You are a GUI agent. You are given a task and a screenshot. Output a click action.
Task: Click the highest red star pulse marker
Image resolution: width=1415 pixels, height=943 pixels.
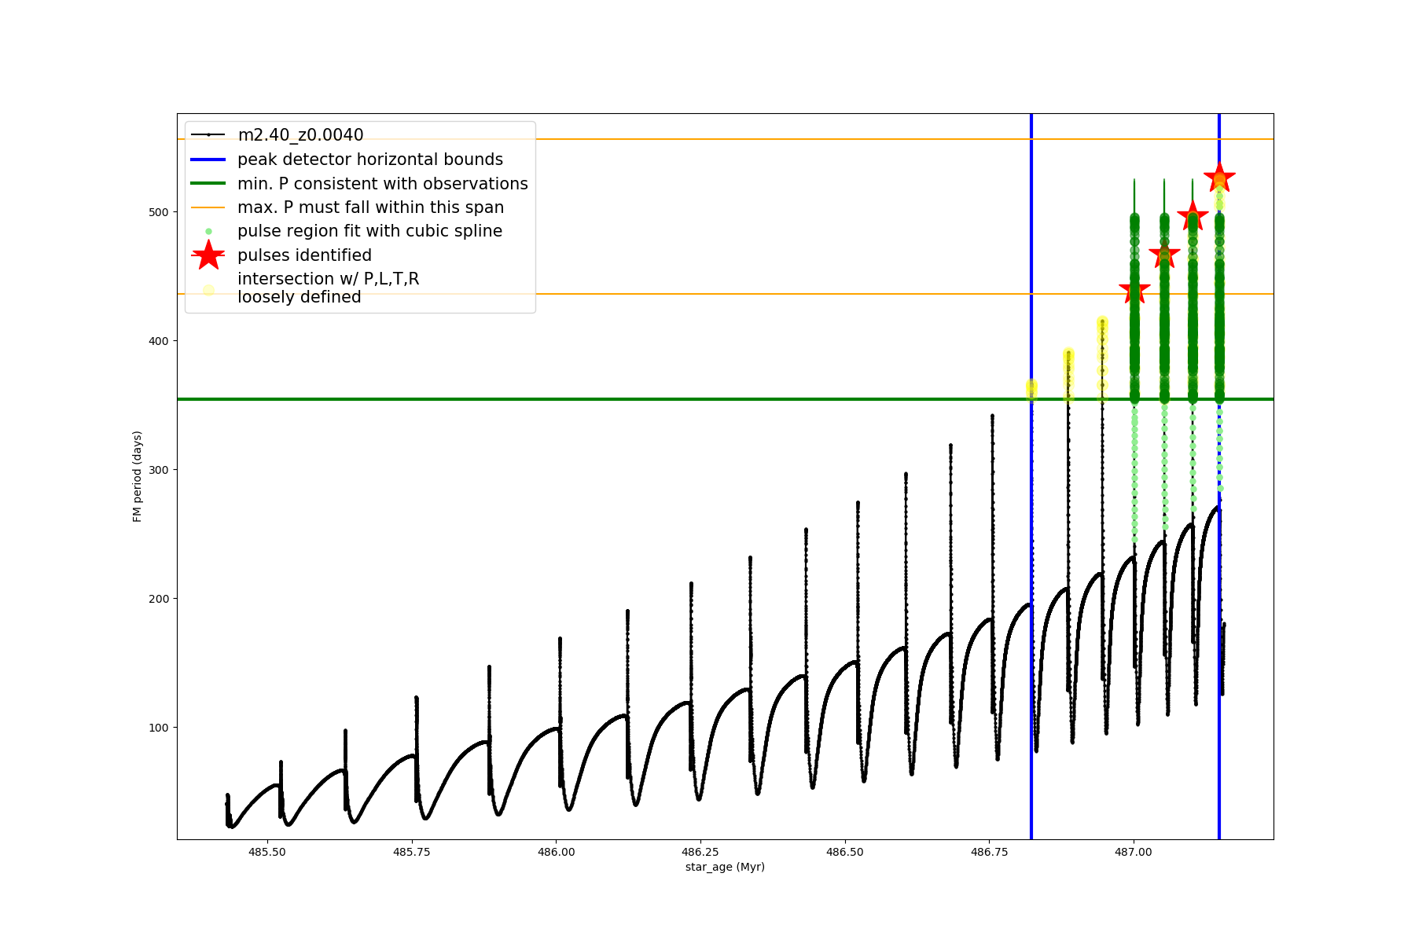coord(1219,178)
